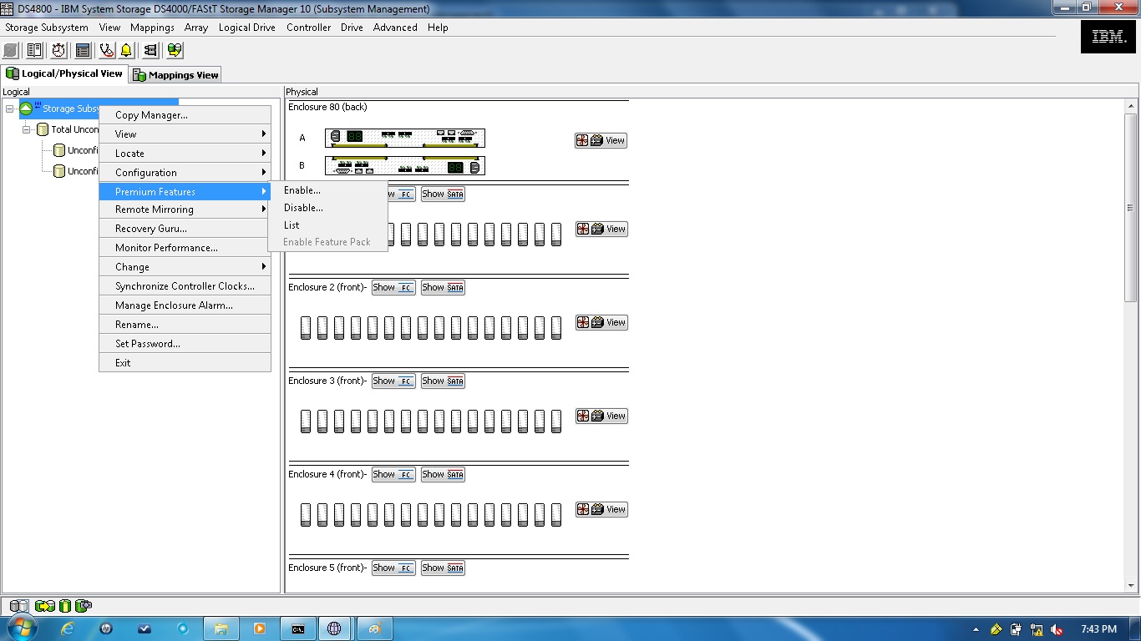
Task: Click the View button for Enclosure 80
Action: 601,140
